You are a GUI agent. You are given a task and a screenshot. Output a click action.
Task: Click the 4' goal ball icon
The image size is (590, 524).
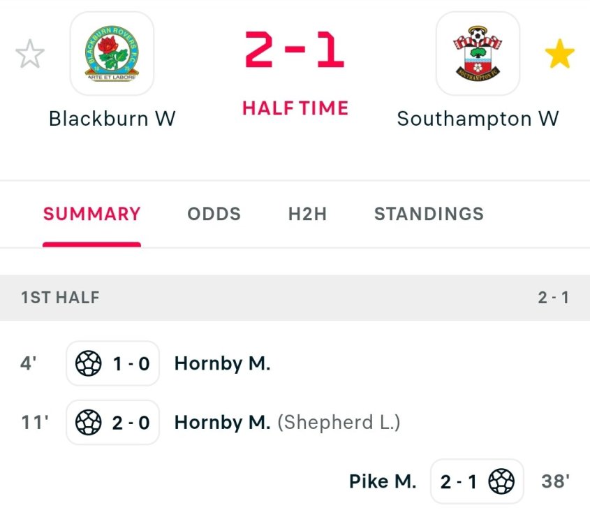tap(88, 363)
